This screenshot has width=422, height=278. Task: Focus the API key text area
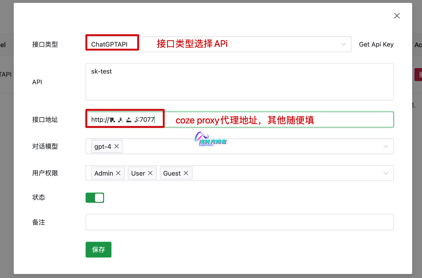point(239,82)
